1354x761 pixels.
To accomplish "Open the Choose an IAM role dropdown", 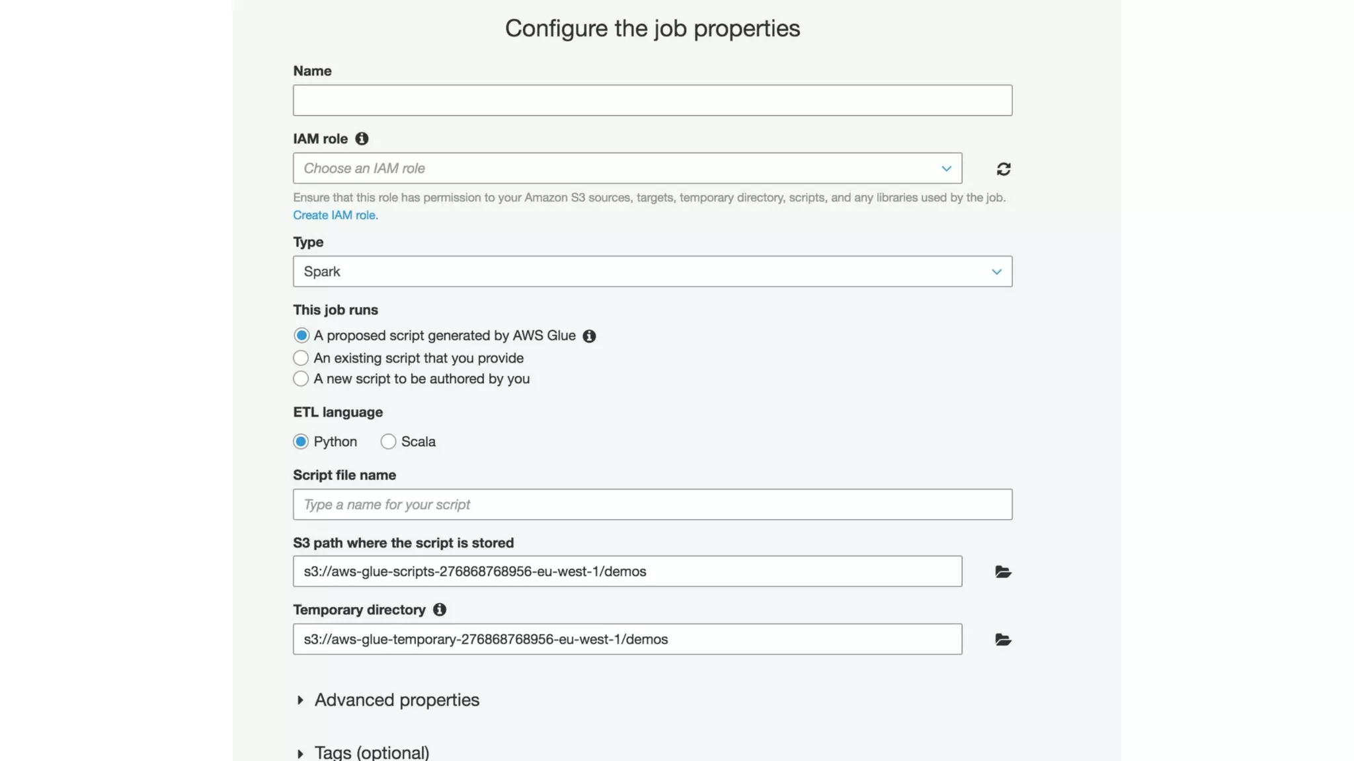I will pyautogui.click(x=627, y=168).
